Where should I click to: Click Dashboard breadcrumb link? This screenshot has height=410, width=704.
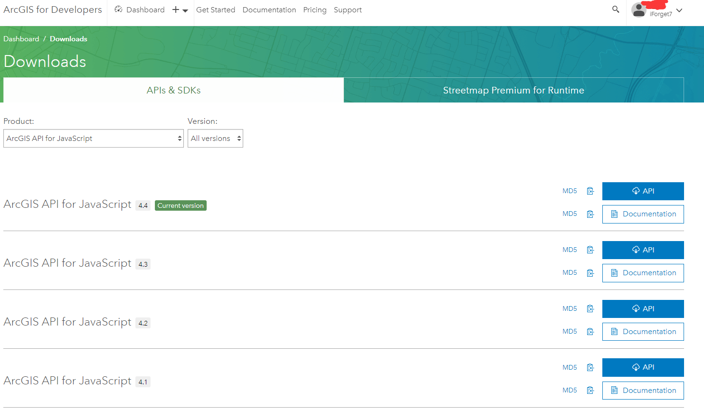(21, 39)
